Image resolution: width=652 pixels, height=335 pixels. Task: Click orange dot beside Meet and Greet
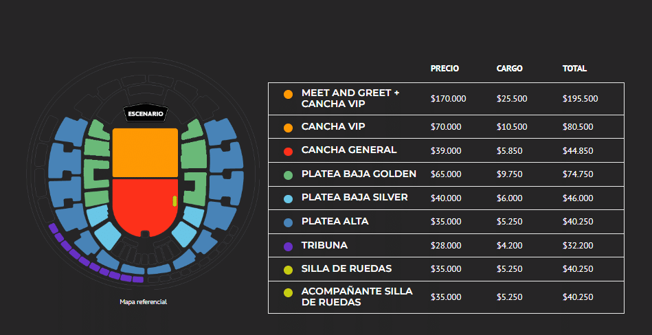pos(288,95)
